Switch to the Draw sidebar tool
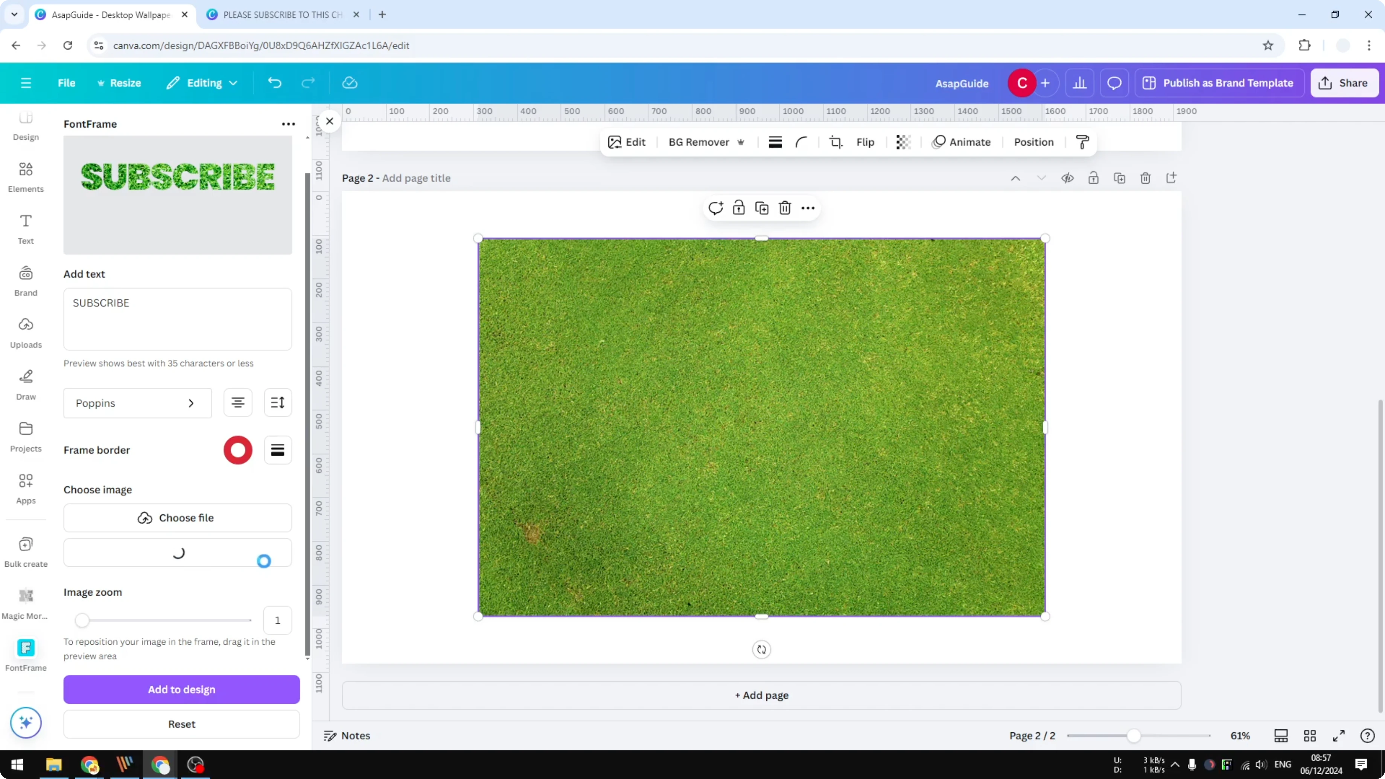1385x779 pixels. coord(25,383)
